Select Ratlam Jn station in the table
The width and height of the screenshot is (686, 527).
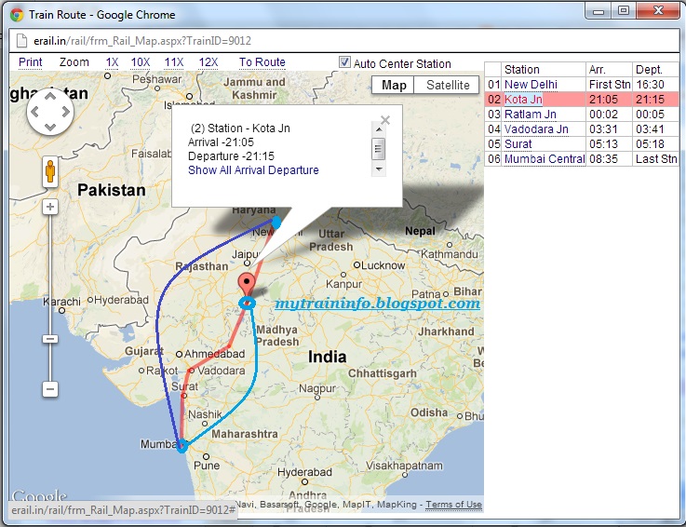click(531, 115)
